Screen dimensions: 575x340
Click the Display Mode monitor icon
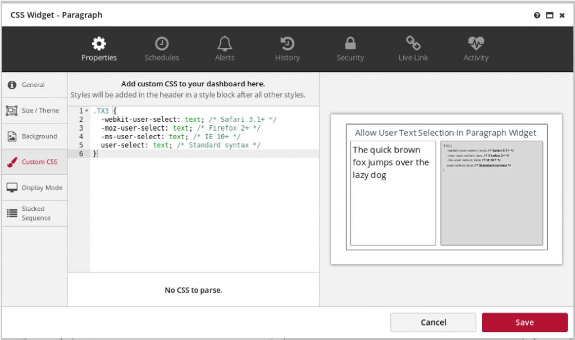click(12, 187)
